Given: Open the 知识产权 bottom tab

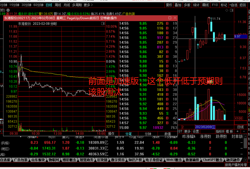Looking at the screenshot, I should (x=135, y=160).
